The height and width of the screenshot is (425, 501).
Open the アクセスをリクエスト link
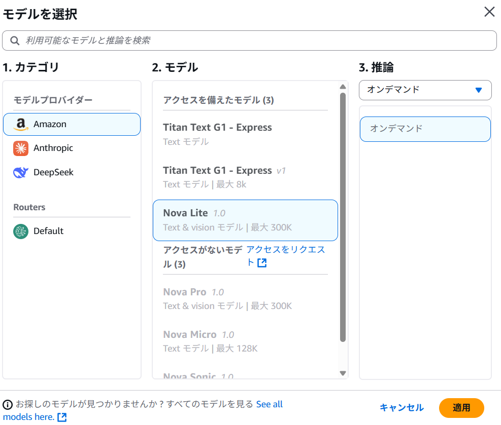coord(286,256)
